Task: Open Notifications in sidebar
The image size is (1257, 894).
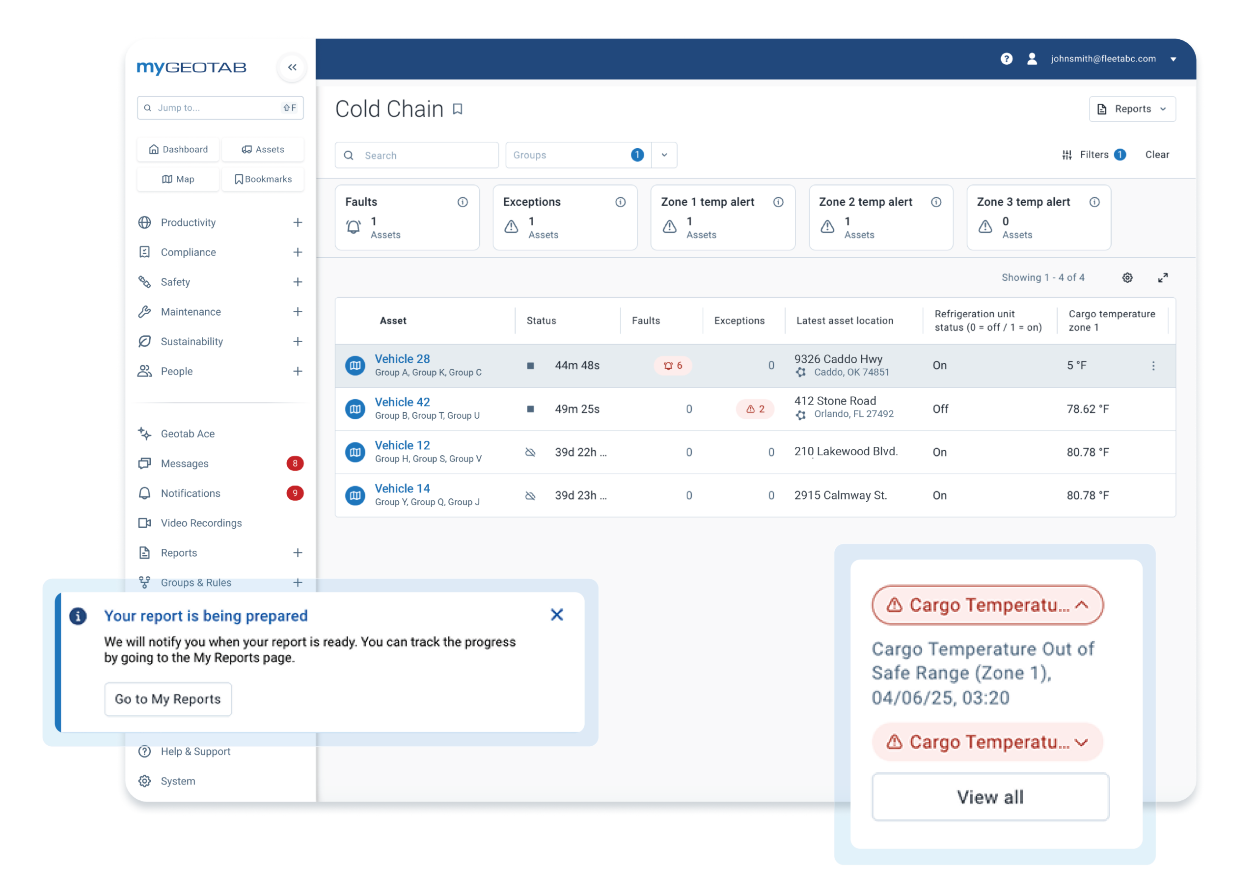Action: pos(220,493)
